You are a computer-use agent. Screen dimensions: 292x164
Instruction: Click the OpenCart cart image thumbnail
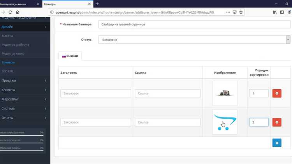tap(225, 122)
